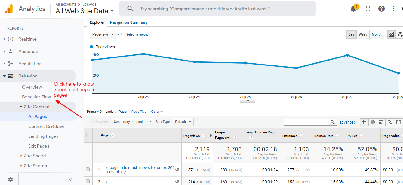The width and height of the screenshot is (403, 185).
Task: Click the search magnifier in top bar
Action: click(130, 9)
